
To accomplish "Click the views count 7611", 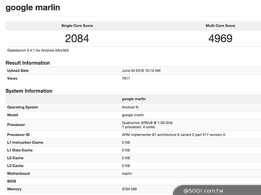I will coord(126,78).
